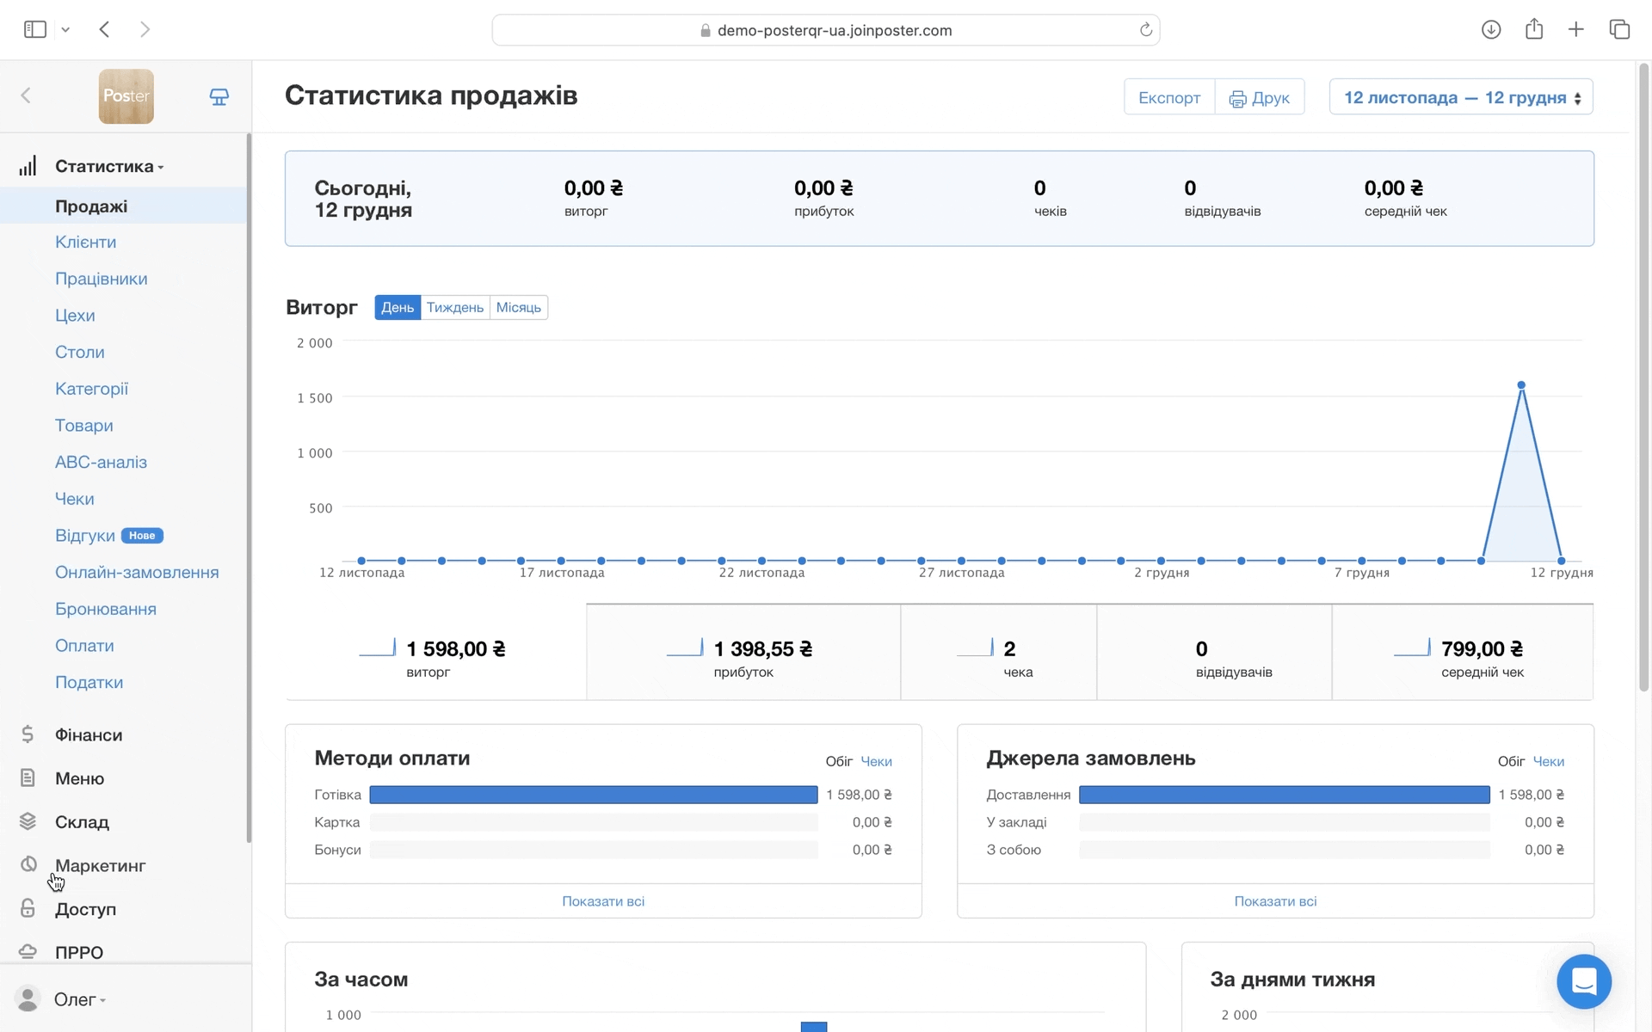
Task: Toggle payment methods to Чеки view
Action: [x=876, y=761]
